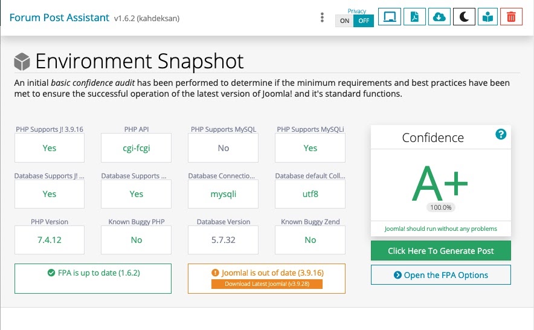Switch Privacy to ON
Viewport: 534px width, 330px height.
click(x=344, y=21)
